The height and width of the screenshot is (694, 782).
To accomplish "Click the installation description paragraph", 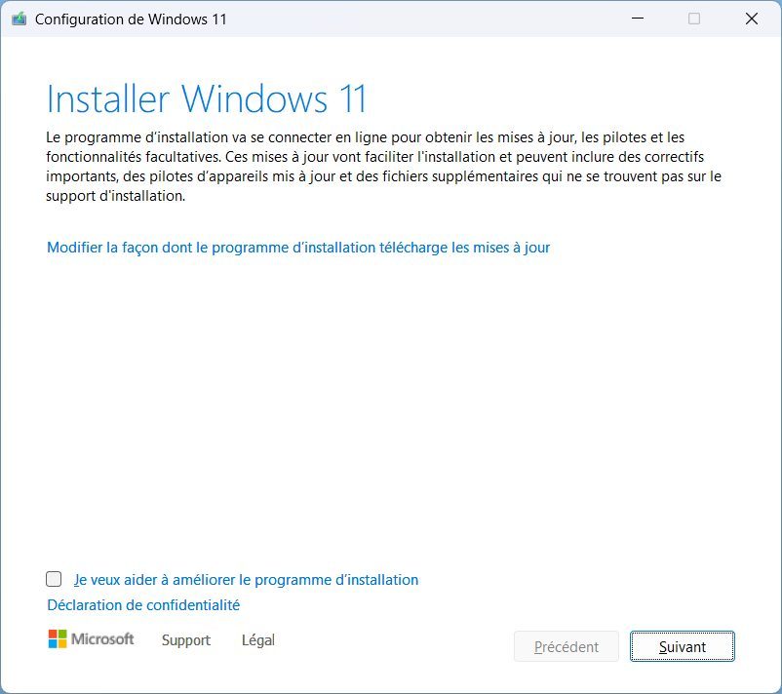I will click(x=371, y=167).
